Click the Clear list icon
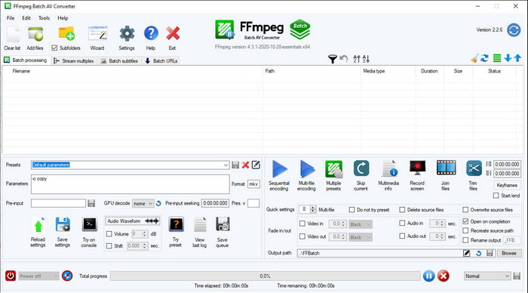The image size is (528, 293). (x=13, y=34)
